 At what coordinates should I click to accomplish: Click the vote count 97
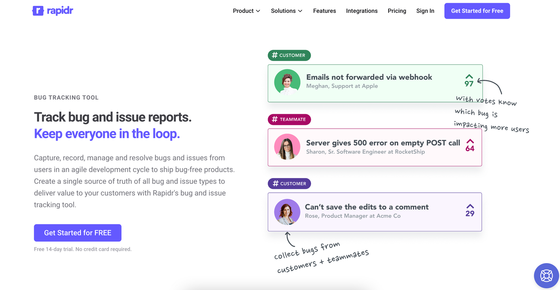tap(469, 84)
